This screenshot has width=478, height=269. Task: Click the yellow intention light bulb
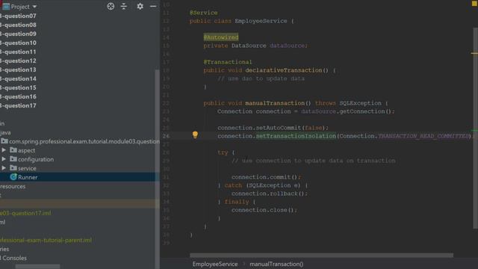click(x=195, y=134)
